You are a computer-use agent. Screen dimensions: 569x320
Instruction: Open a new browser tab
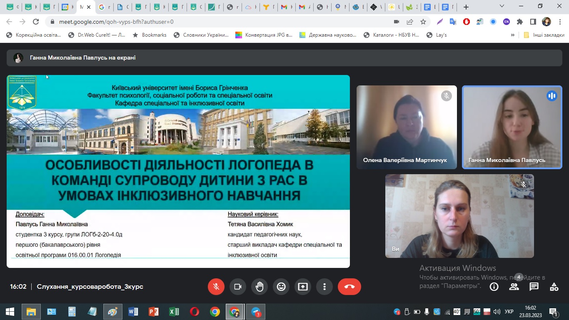click(x=466, y=7)
